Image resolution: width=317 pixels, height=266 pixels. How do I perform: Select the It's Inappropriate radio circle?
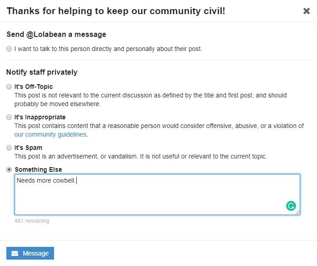coord(9,117)
